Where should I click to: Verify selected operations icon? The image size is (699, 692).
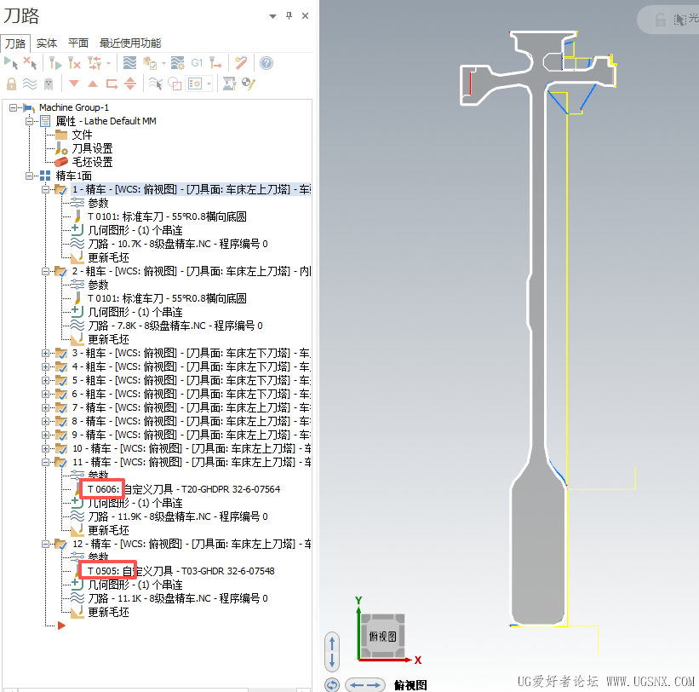(150, 63)
